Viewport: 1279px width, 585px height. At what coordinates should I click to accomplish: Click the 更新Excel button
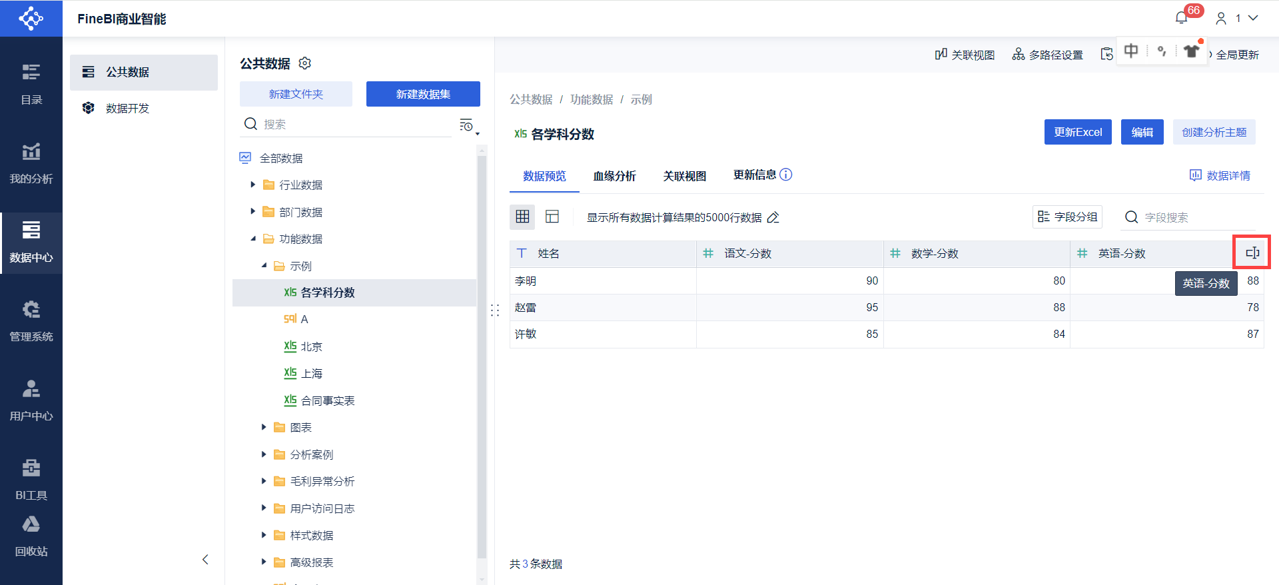pos(1078,132)
